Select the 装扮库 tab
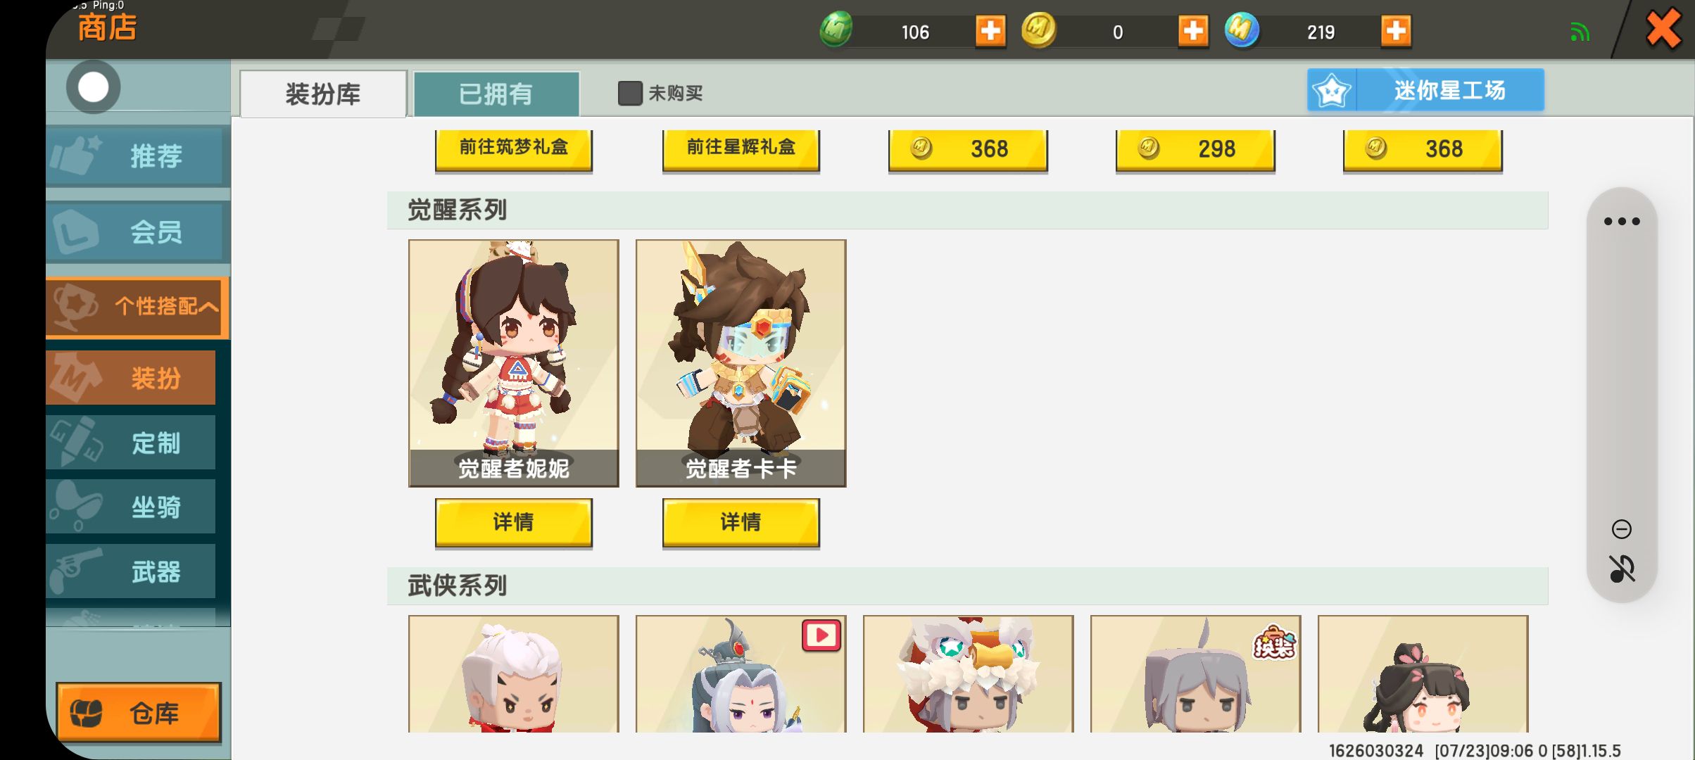This screenshot has height=760, width=1695. coord(323,94)
